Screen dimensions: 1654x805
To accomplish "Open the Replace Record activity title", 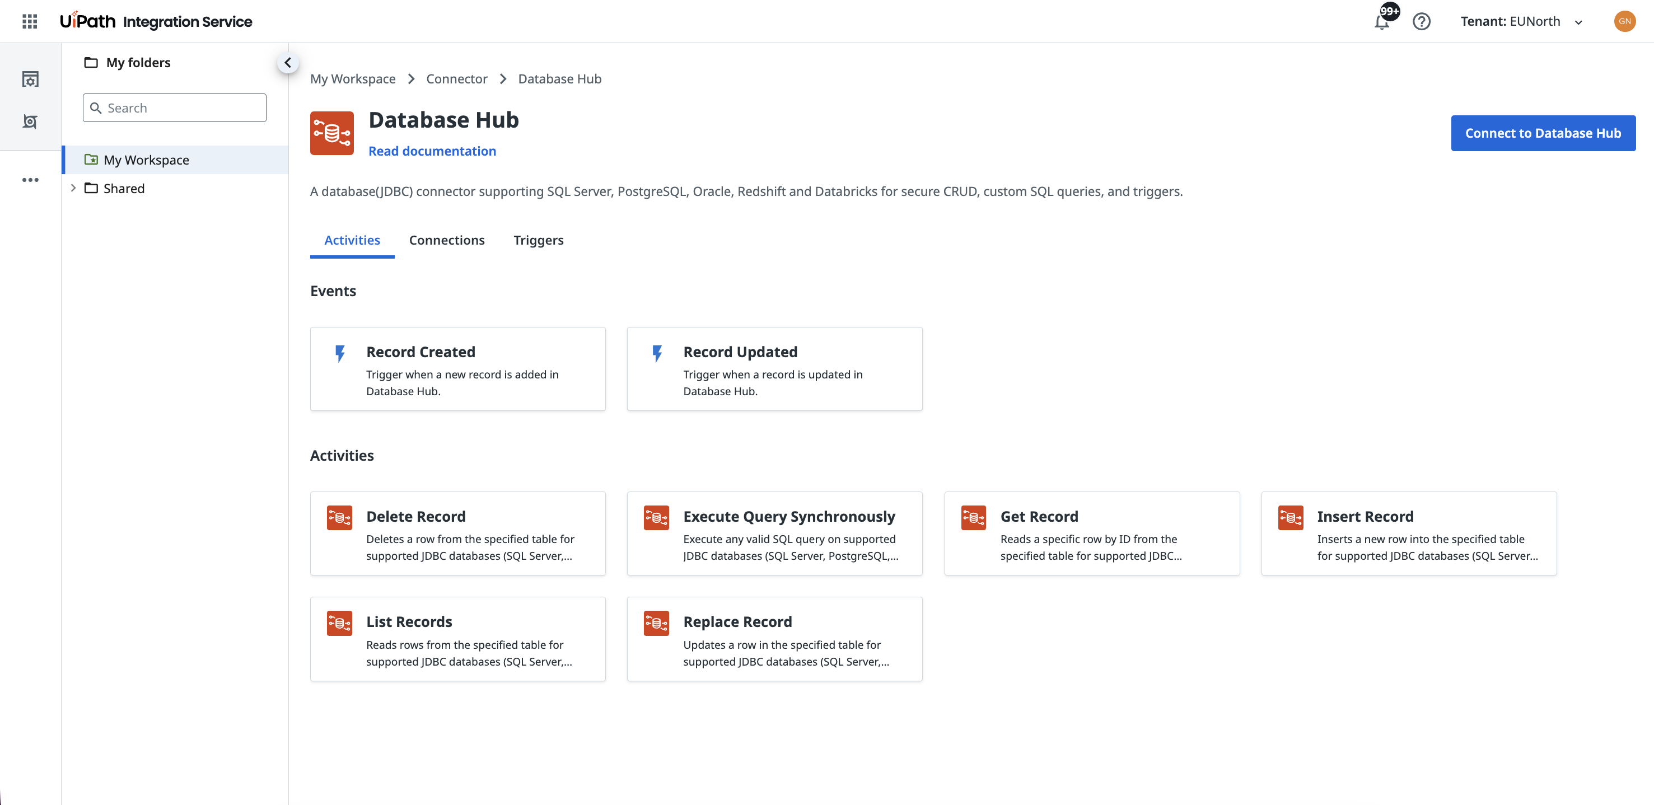I will 737,621.
